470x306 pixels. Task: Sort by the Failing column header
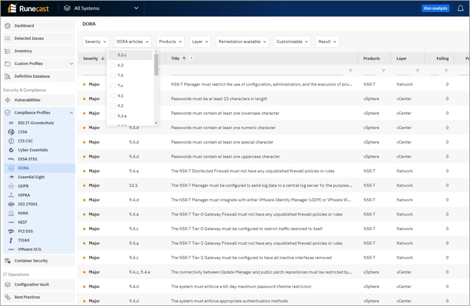(442, 59)
